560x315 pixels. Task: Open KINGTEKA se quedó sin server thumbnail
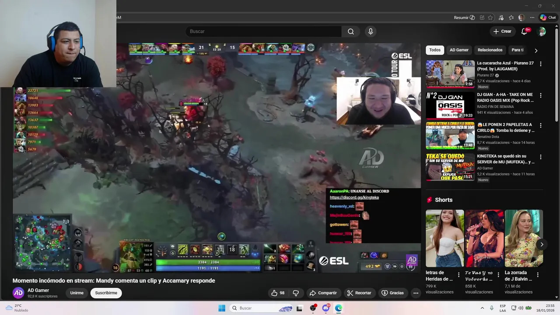(x=450, y=167)
